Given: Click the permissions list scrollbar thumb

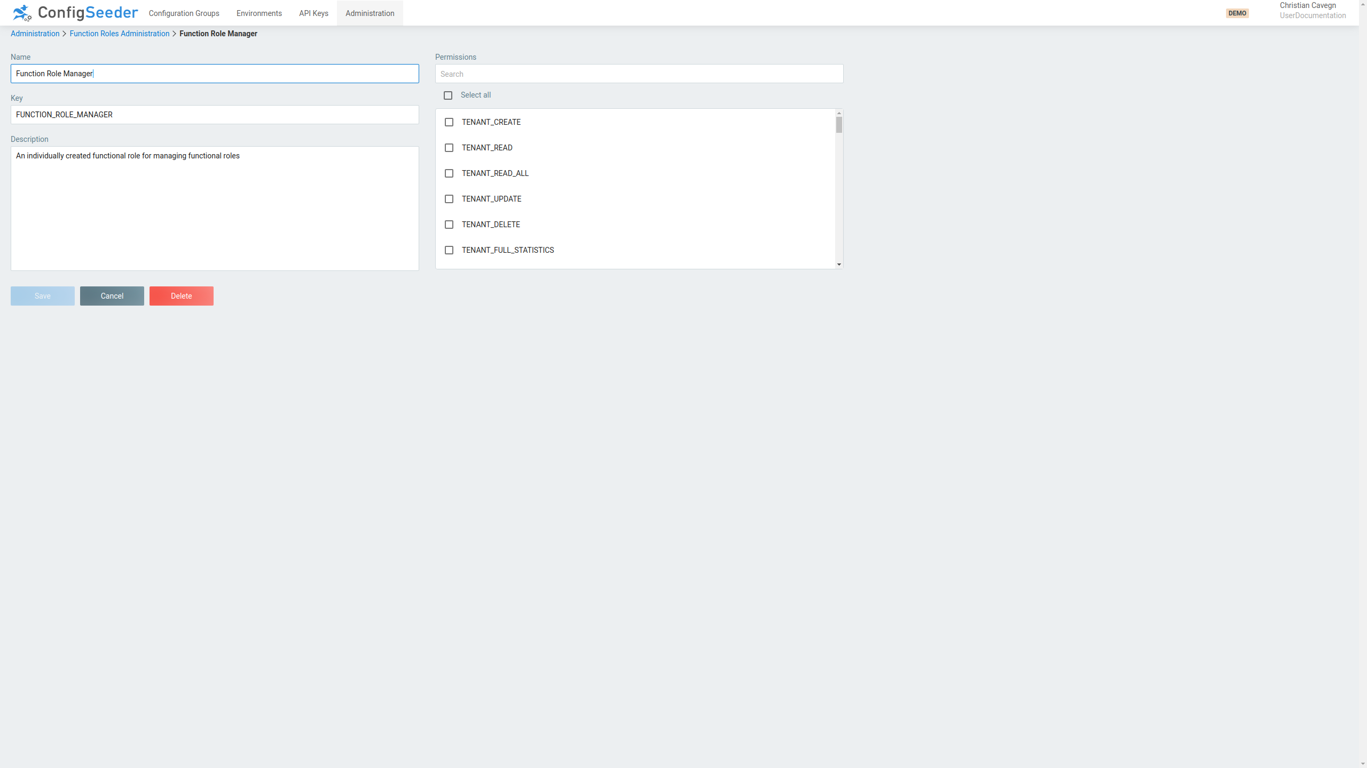Looking at the screenshot, I should pos(839,125).
